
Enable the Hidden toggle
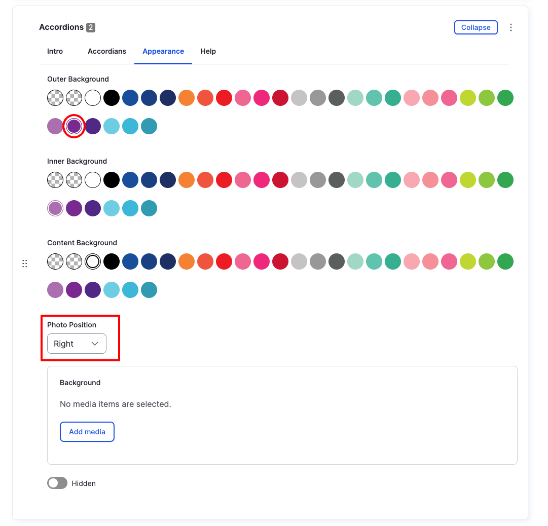coord(57,483)
